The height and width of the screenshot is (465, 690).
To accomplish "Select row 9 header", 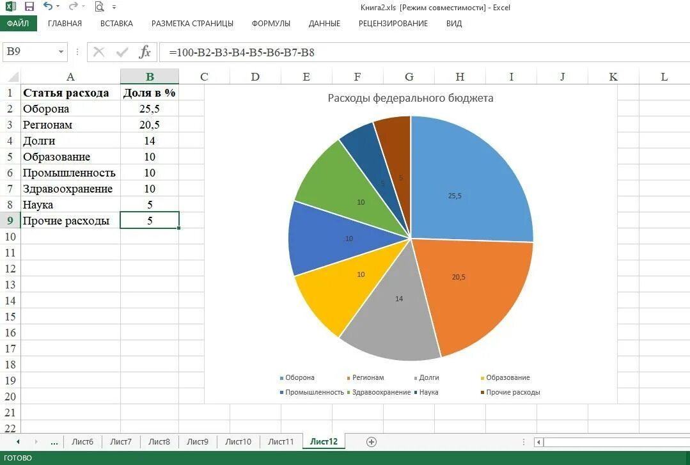I will pyautogui.click(x=10, y=221).
